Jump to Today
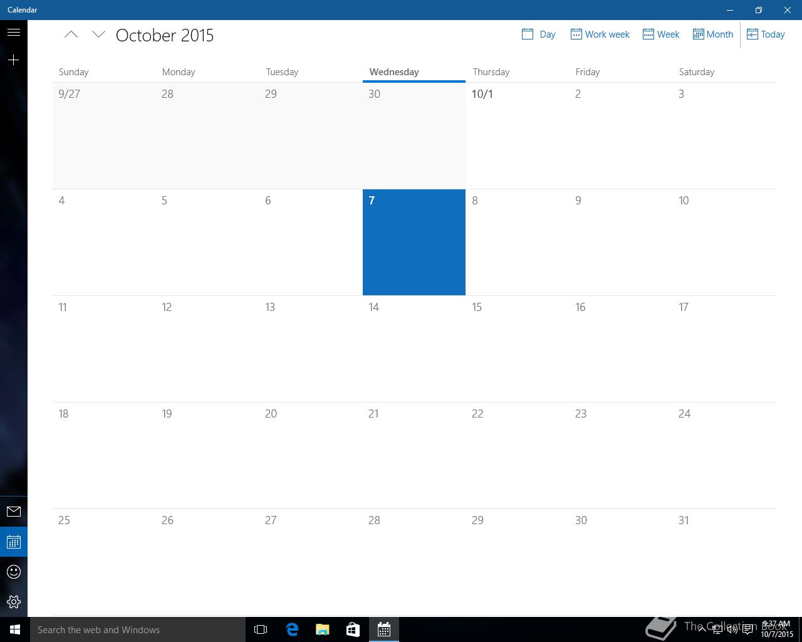 (x=766, y=34)
